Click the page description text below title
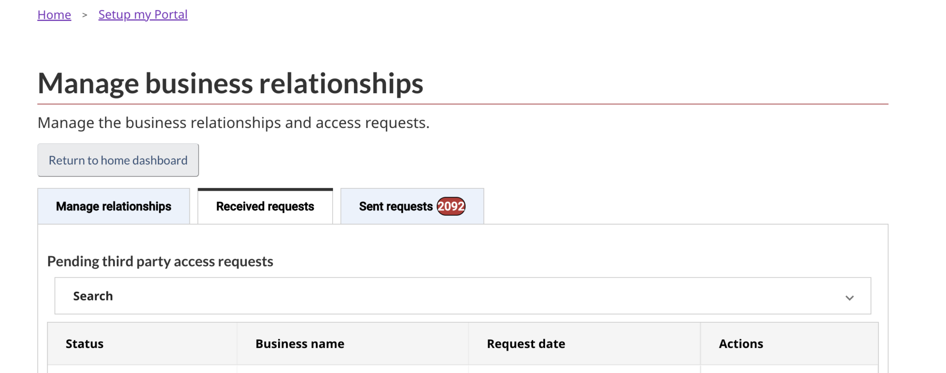The image size is (946, 373). coord(233,123)
